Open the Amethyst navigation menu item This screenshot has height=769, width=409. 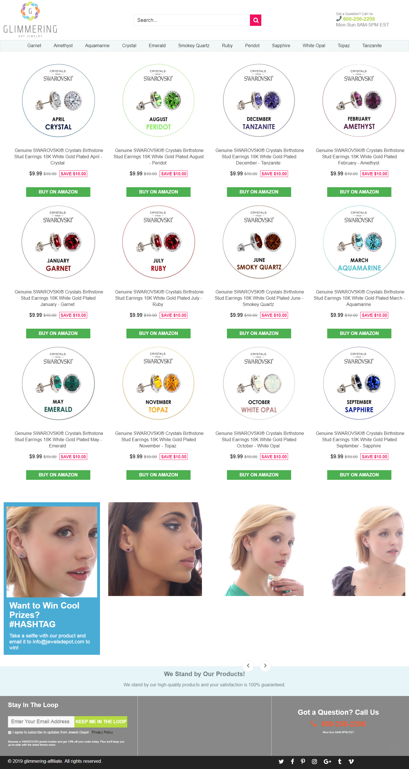(x=63, y=46)
